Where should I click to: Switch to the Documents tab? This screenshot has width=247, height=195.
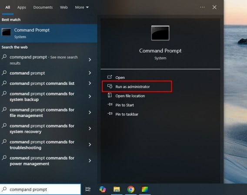(x=43, y=7)
